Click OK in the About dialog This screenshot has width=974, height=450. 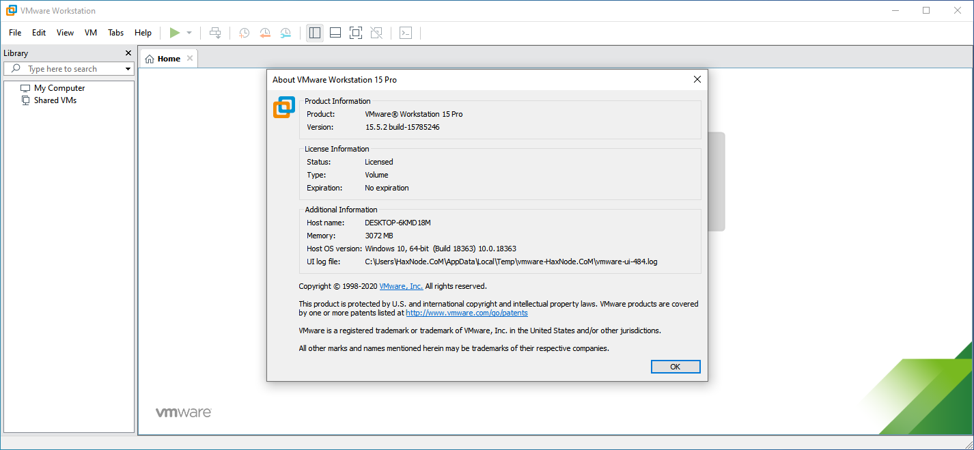coord(676,367)
